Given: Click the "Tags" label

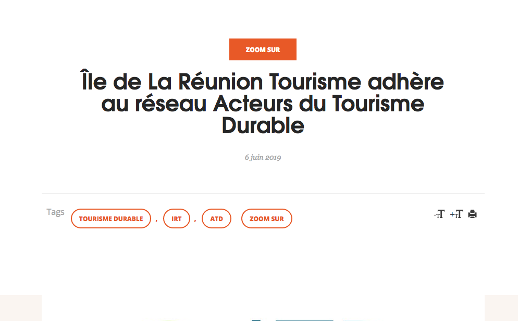Looking at the screenshot, I should (x=55, y=212).
